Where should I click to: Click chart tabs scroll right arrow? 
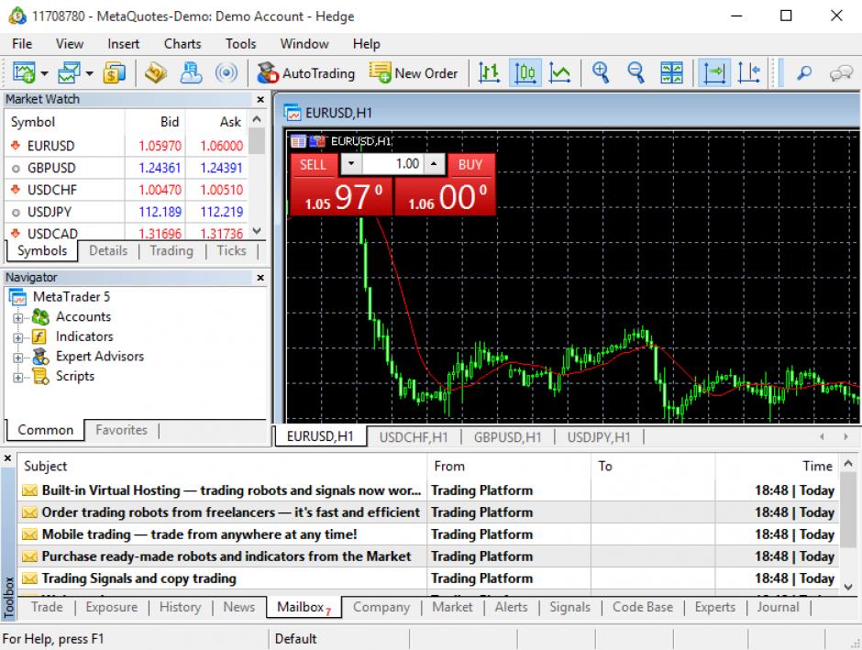[x=845, y=436]
